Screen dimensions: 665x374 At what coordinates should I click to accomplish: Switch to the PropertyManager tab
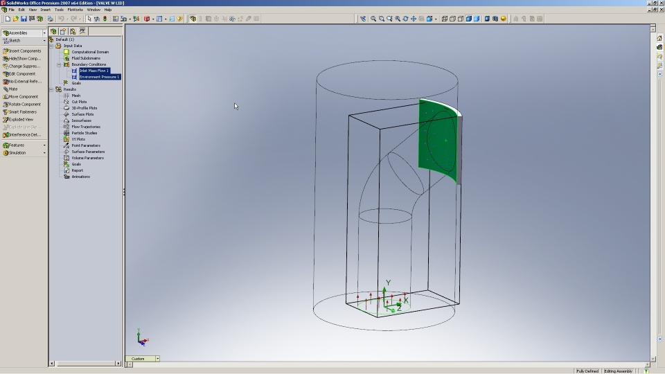point(63,31)
